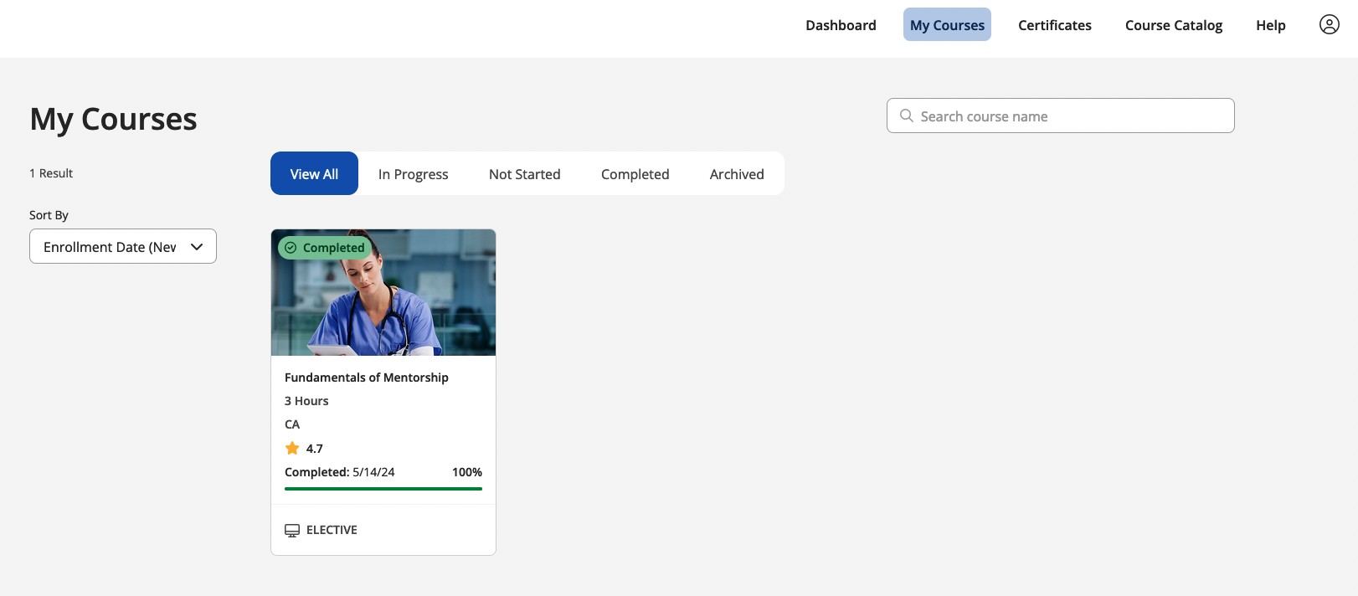Open the Fundamentals of Mentorship course title
Image resolution: width=1358 pixels, height=596 pixels.
367,378
